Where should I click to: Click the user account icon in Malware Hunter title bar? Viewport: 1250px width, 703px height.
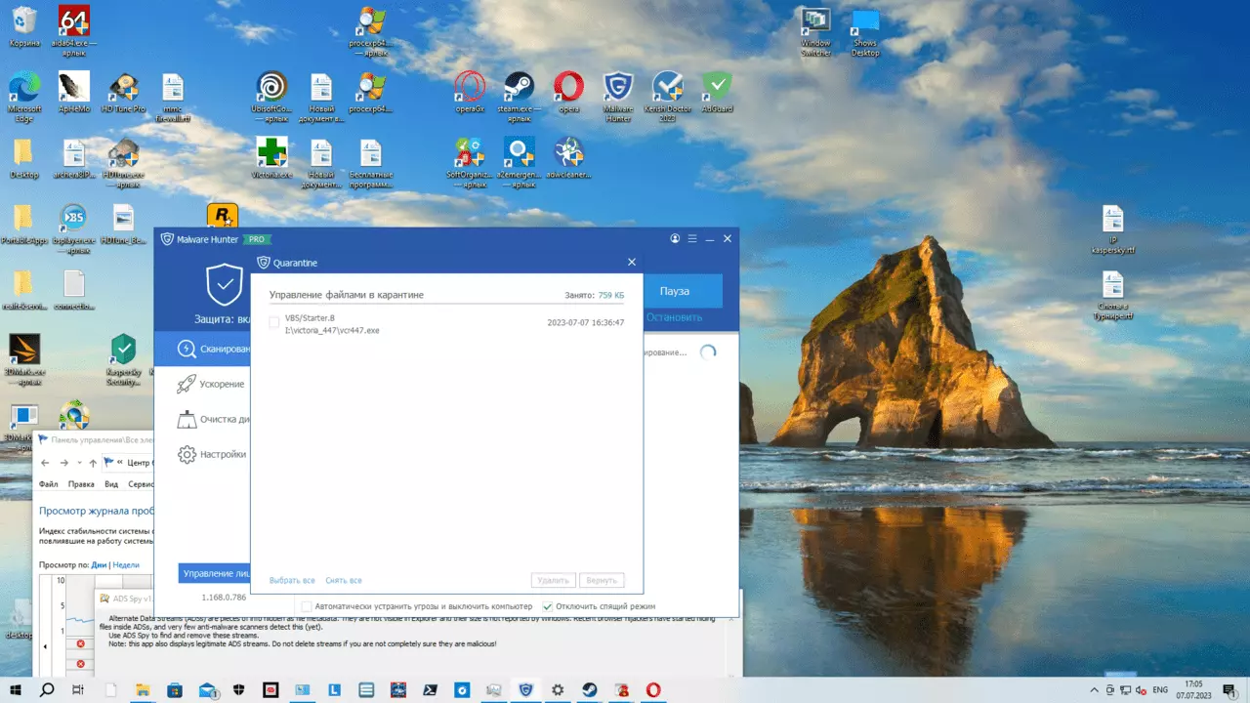675,238
